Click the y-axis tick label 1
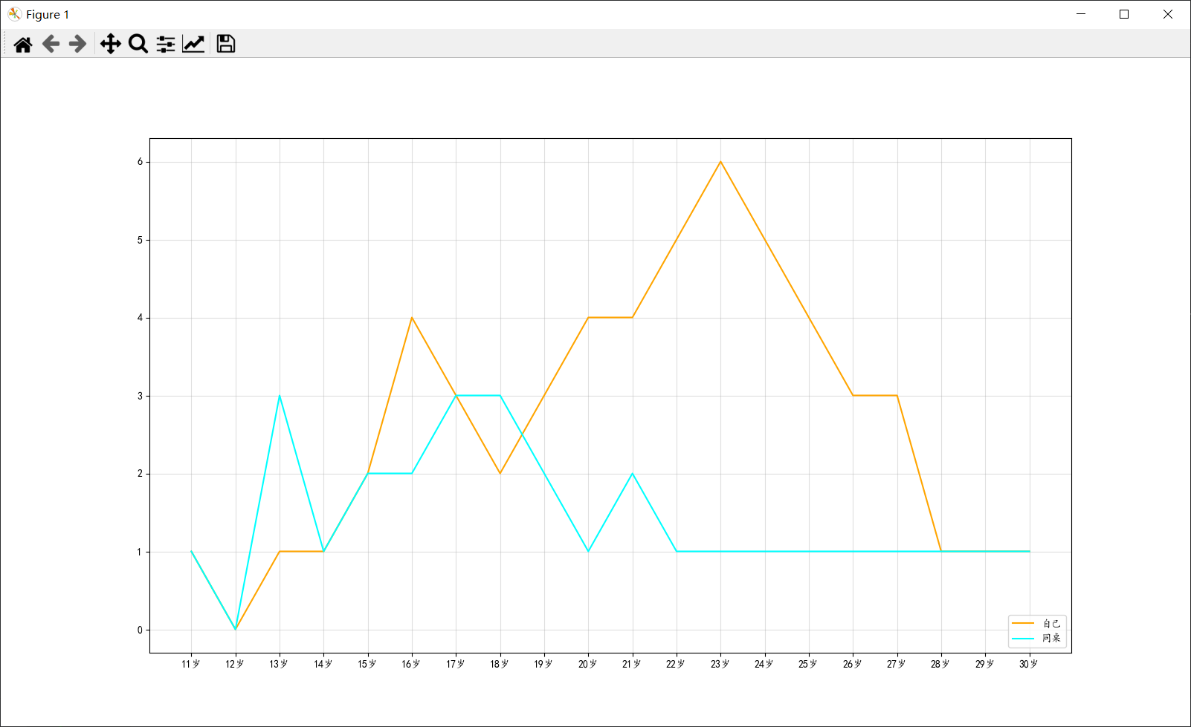Image resolution: width=1191 pixels, height=727 pixels. 140,552
